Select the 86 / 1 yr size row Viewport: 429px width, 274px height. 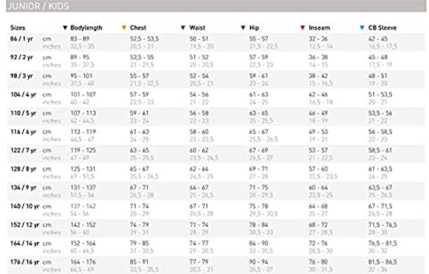click(x=216, y=42)
